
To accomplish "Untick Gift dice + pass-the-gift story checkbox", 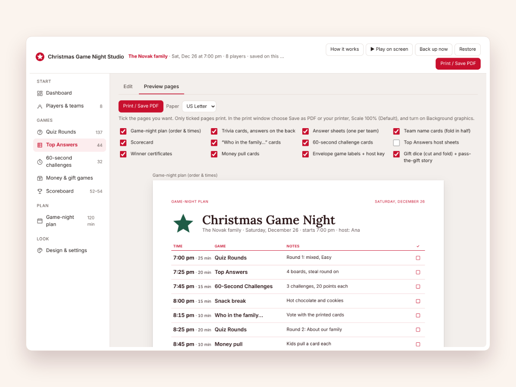I will click(x=396, y=154).
